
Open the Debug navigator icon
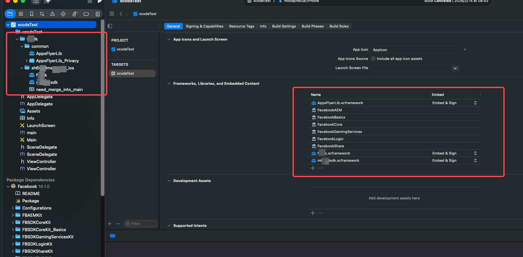coord(75,14)
